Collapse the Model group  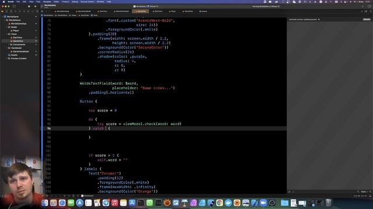(x=6, y=27)
